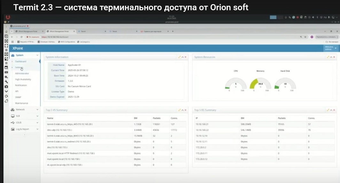Collapse the System Information panel
This screenshot has height=183, width=340.
(182, 57)
